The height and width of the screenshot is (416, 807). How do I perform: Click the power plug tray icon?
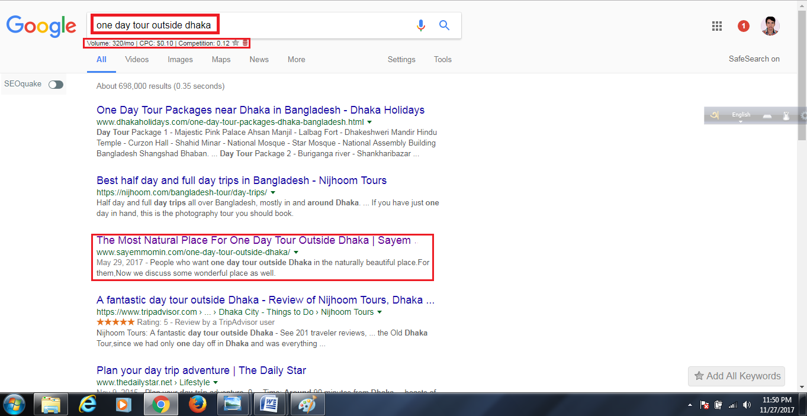[718, 405]
